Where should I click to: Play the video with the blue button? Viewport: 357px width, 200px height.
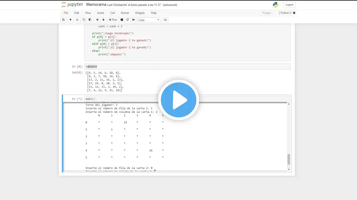click(178, 100)
